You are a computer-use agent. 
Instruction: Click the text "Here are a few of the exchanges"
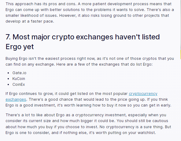click(x=88, y=64)
